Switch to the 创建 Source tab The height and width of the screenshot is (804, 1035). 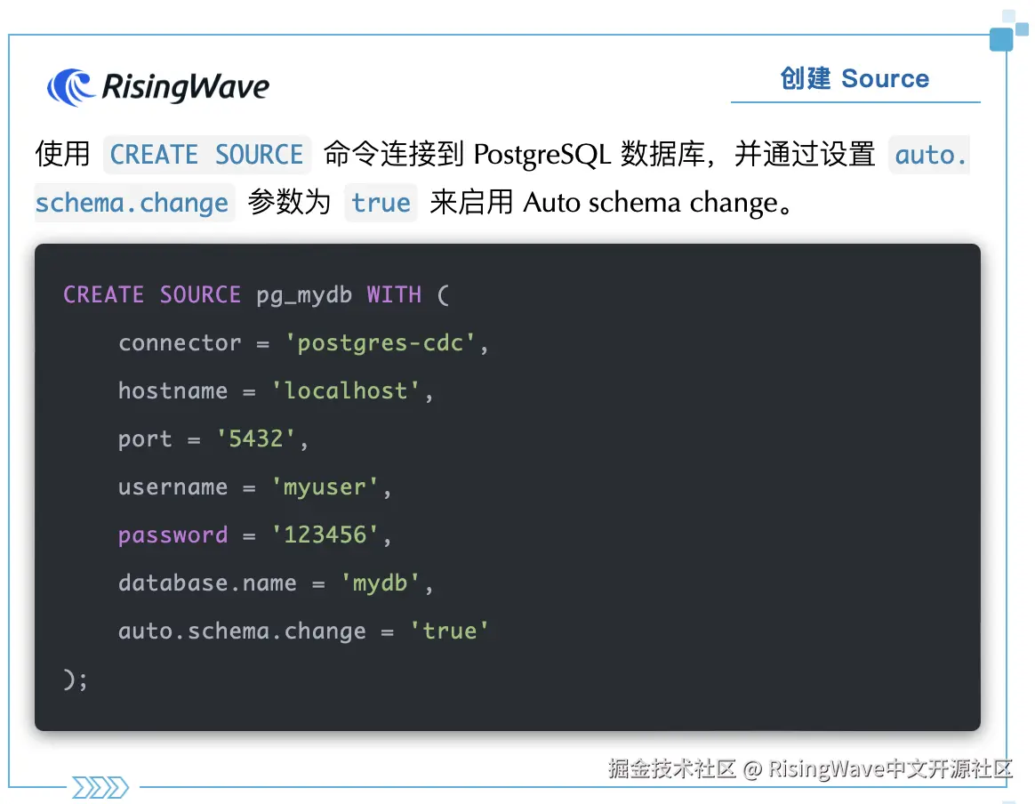[x=854, y=78]
